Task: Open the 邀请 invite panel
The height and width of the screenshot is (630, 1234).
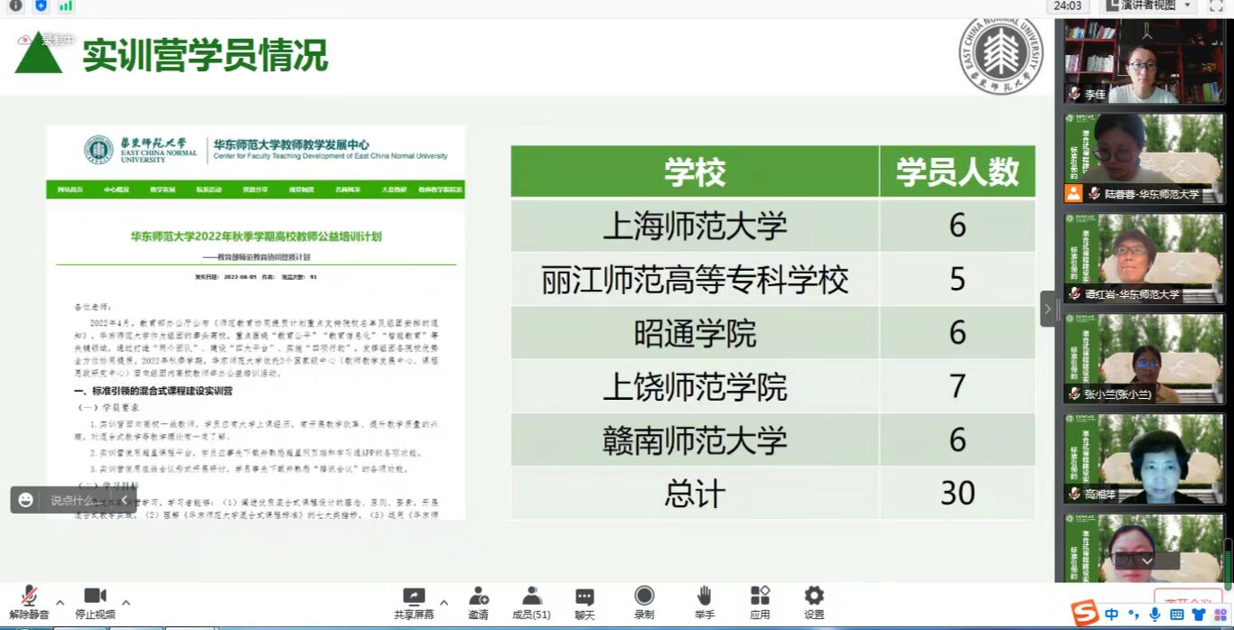Action: click(478, 603)
